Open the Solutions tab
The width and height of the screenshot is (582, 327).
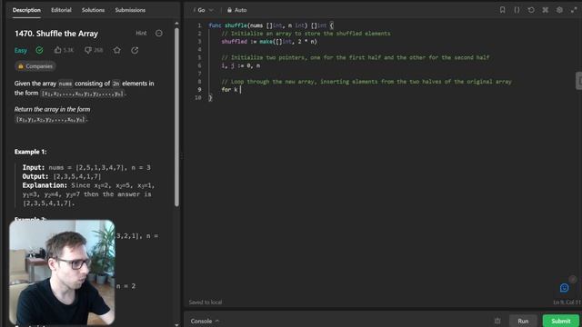[x=93, y=10]
